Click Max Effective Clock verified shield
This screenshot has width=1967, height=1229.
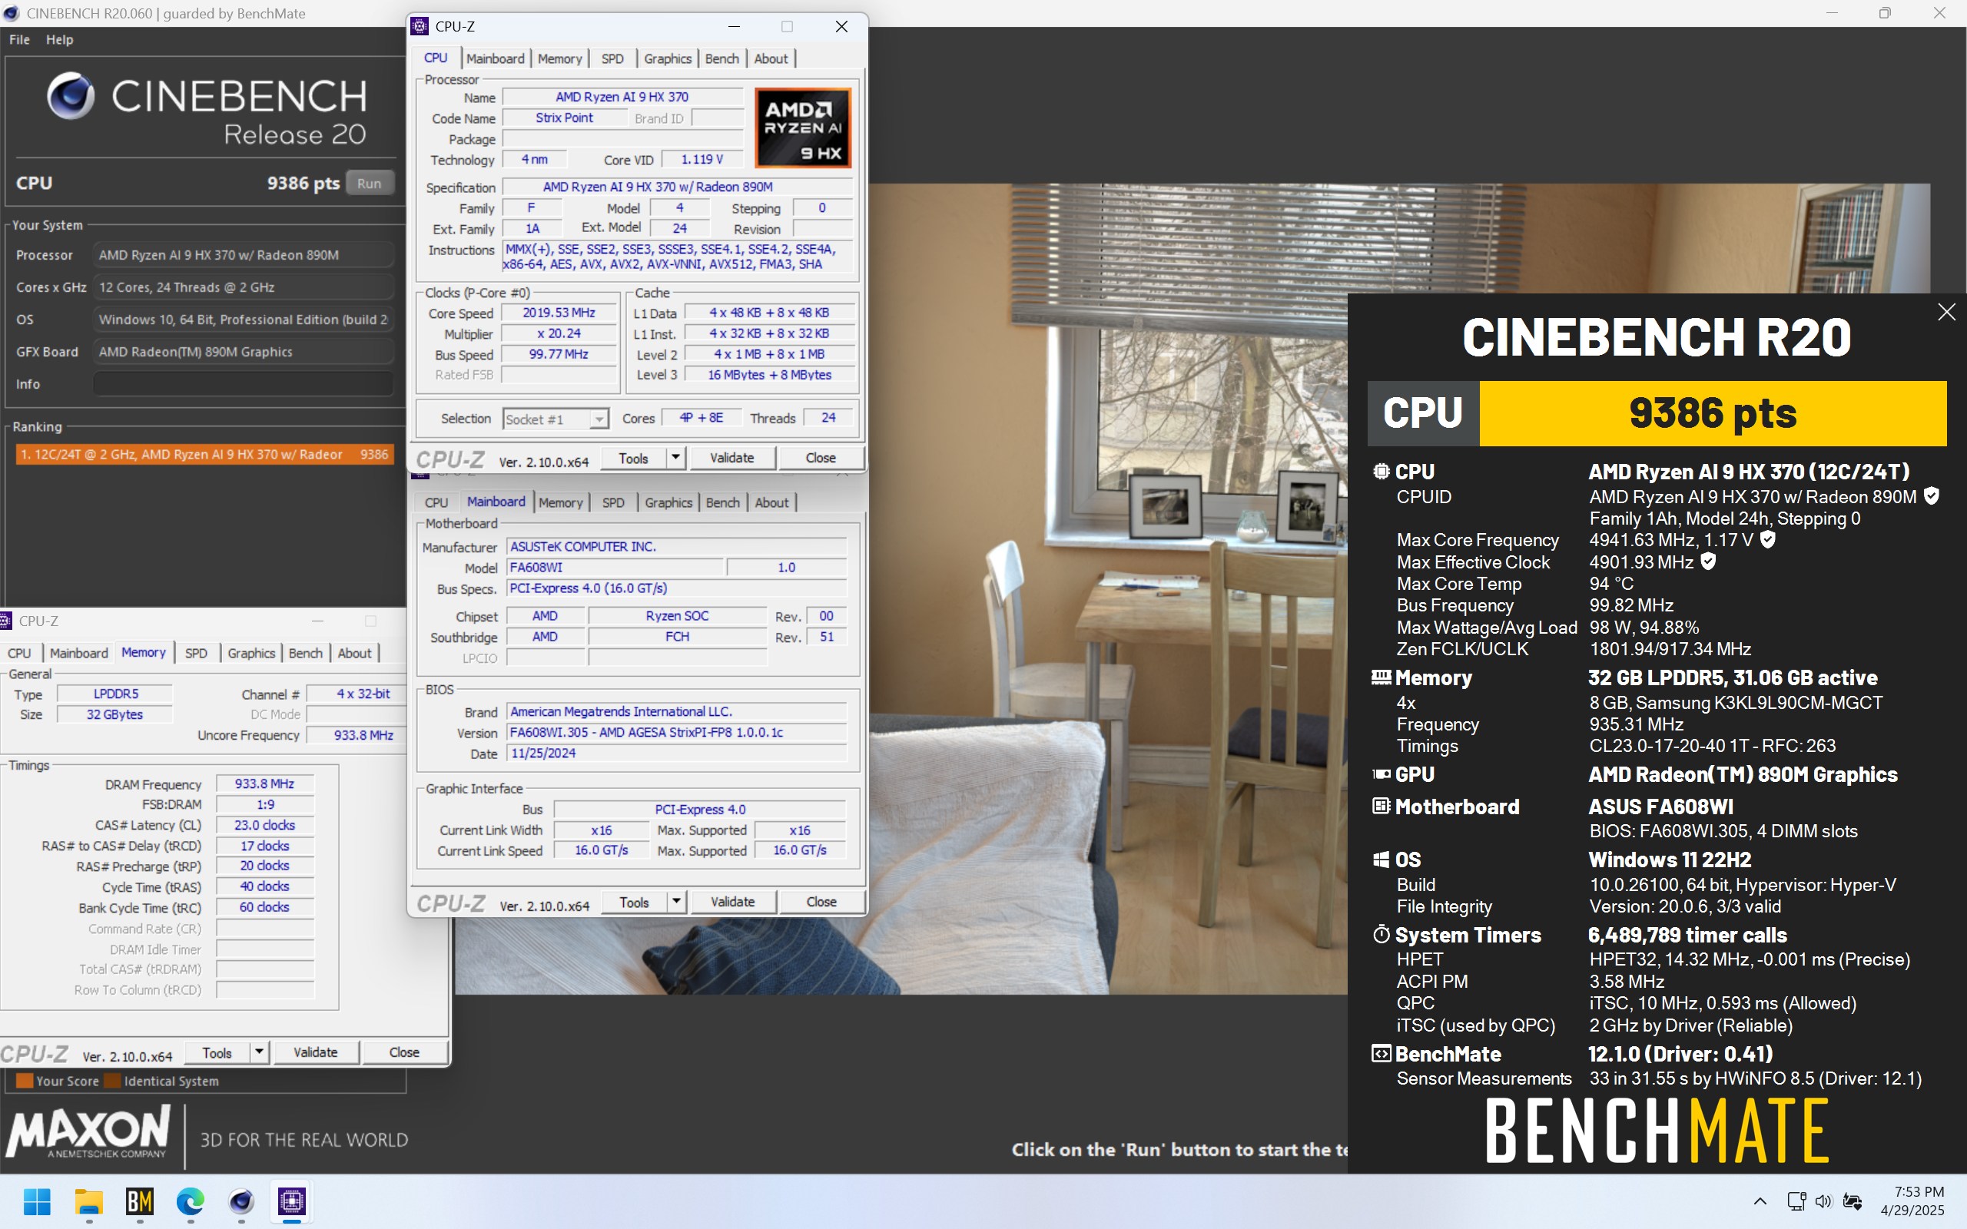tap(1708, 561)
